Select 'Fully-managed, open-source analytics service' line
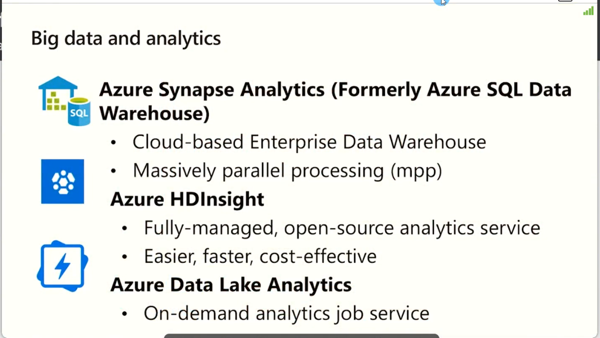This screenshot has height=338, width=600. (342, 228)
